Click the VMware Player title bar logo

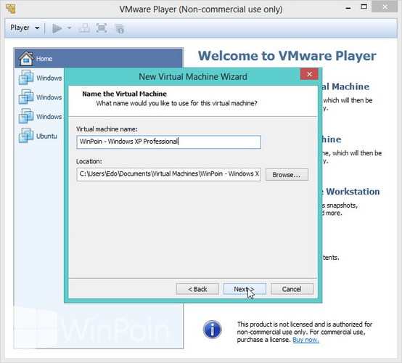[10, 9]
